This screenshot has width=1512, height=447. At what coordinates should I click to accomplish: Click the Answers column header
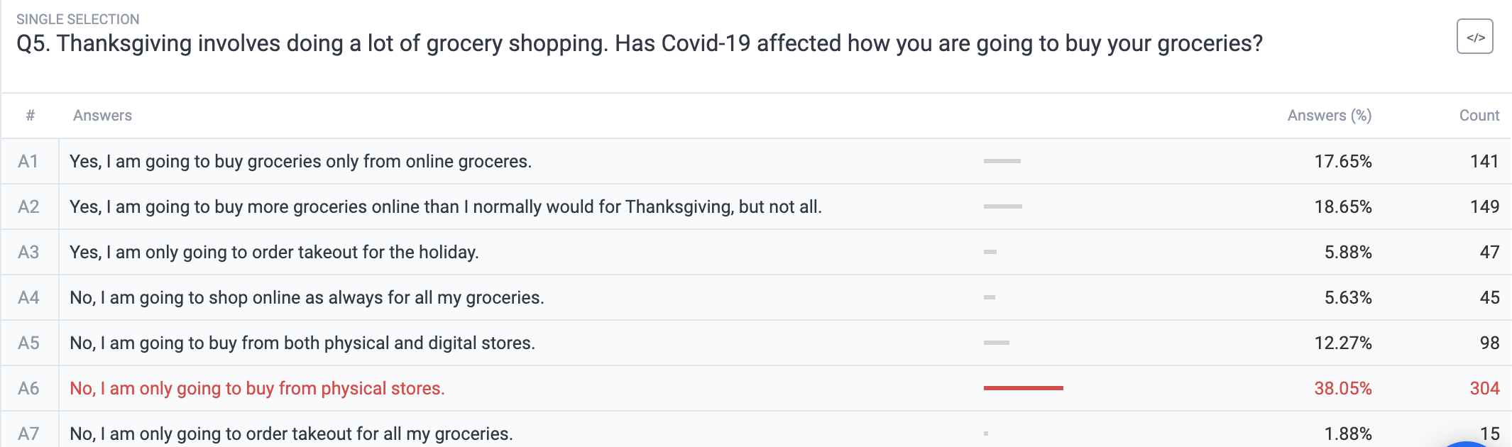(x=102, y=116)
